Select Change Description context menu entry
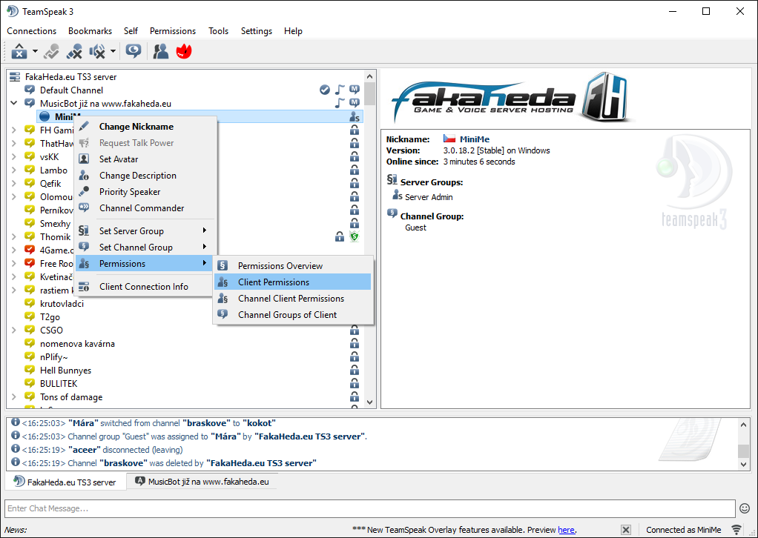The width and height of the screenshot is (758, 538). coord(144,176)
